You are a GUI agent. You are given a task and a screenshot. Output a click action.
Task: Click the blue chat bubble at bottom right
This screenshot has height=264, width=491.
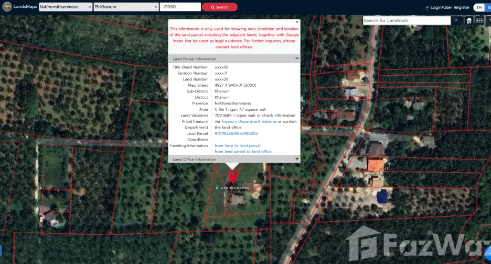(488, 254)
